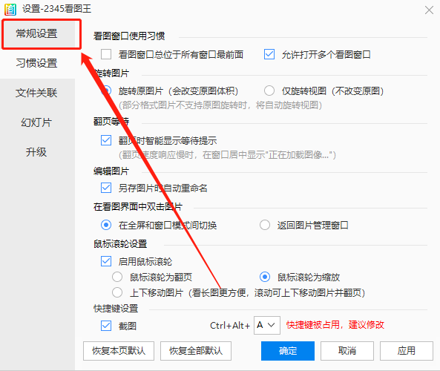Select 鼠标滚轮为翻页 radio option
Image resolution: width=440 pixels, height=371 pixels.
[x=117, y=277]
